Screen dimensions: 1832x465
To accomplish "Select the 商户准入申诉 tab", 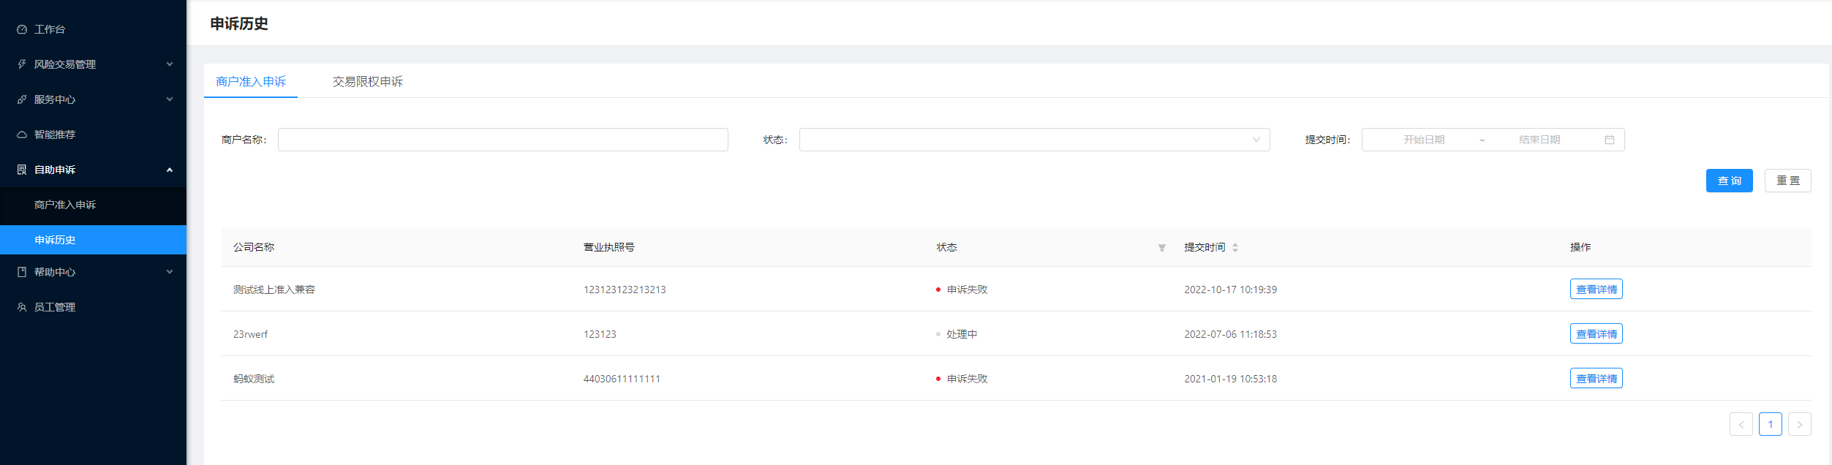I will (251, 81).
